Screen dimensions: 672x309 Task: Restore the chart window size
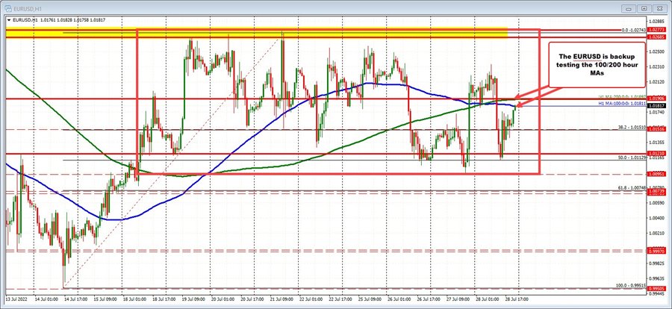click(x=644, y=7)
